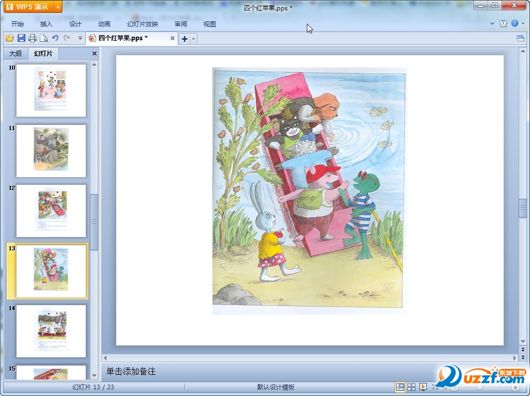Image resolution: width=530 pixels, height=396 pixels.
Task: Print the presentation using the printer icon
Action: coord(33,38)
